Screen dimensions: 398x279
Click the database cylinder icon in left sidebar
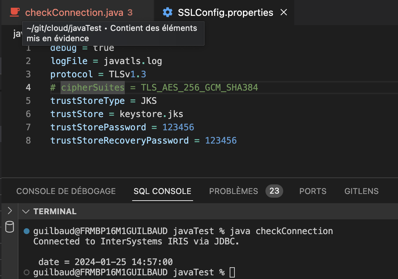click(x=10, y=227)
